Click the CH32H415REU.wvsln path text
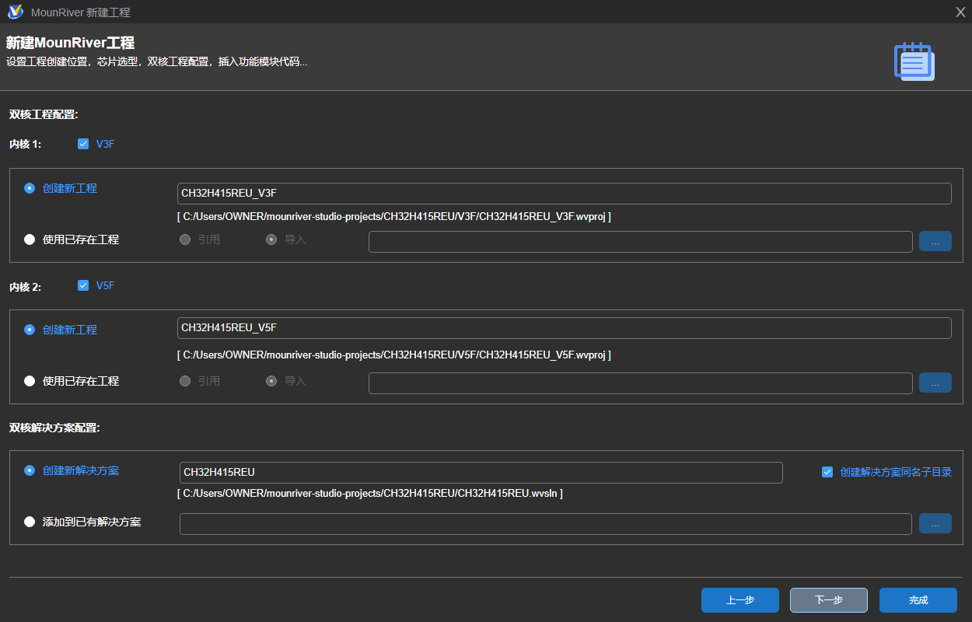Viewport: 972px width, 622px height. click(x=370, y=494)
